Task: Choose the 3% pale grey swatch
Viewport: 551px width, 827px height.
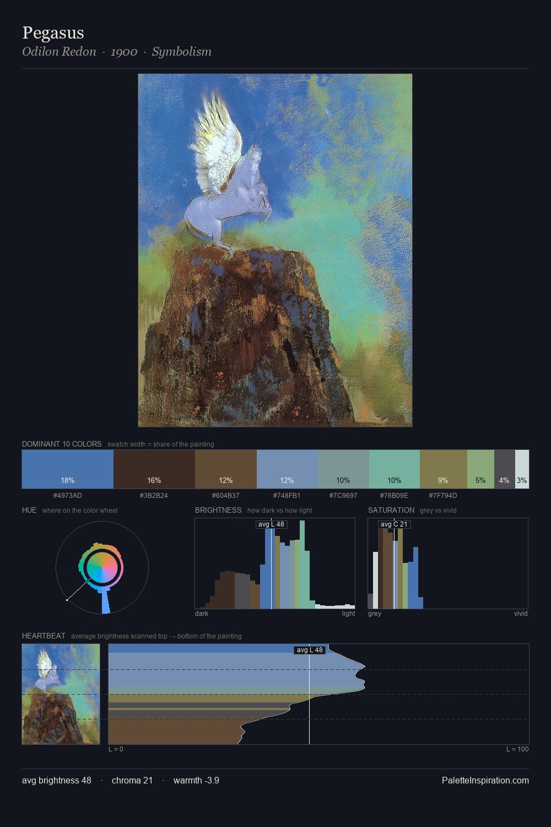Action: tap(522, 469)
